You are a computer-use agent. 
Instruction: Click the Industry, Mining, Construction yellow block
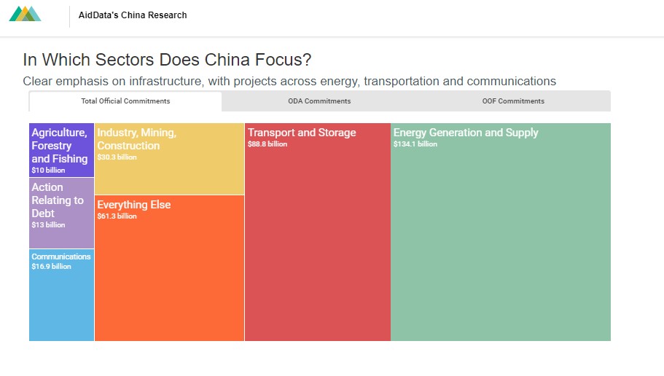(x=169, y=159)
